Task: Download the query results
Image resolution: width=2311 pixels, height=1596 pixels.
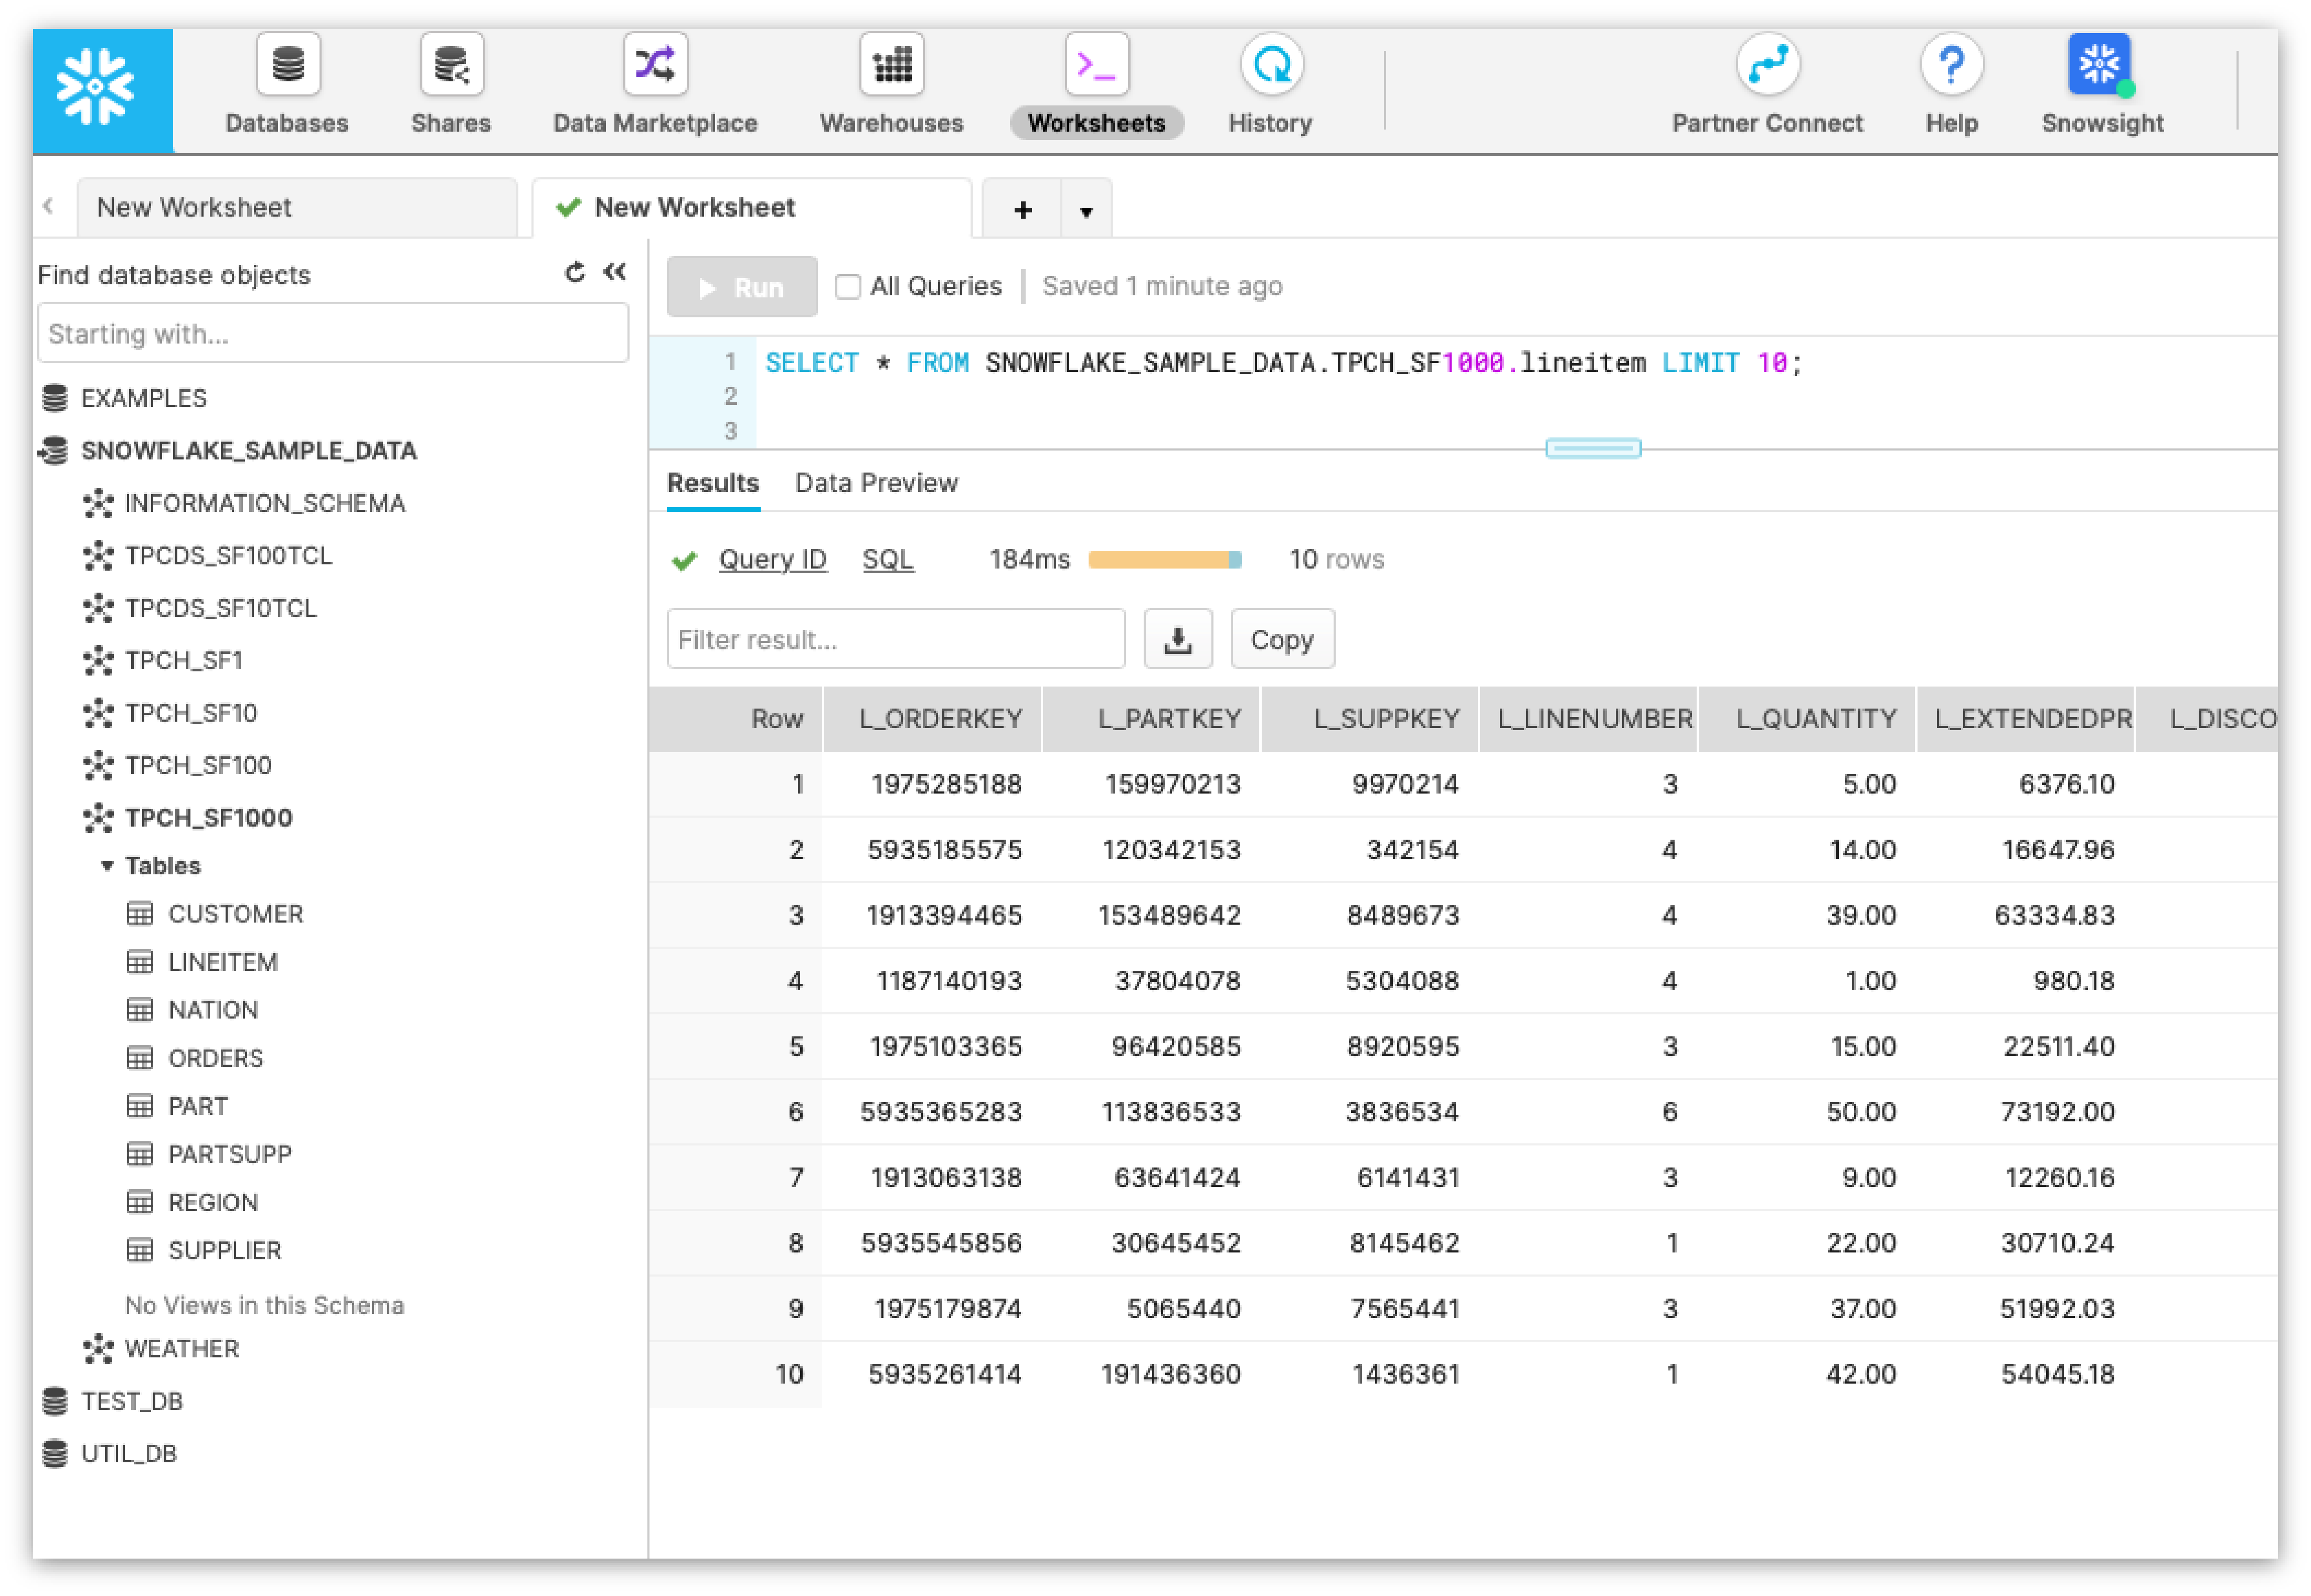Action: coord(1178,639)
